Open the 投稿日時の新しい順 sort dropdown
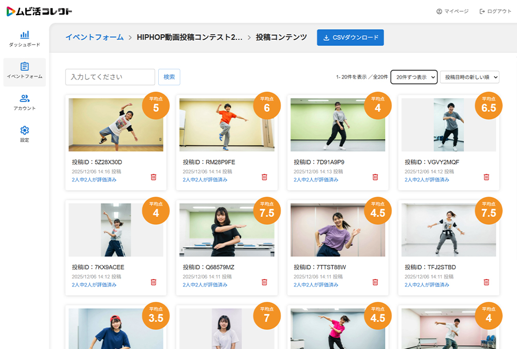The image size is (517, 349). pyautogui.click(x=469, y=77)
